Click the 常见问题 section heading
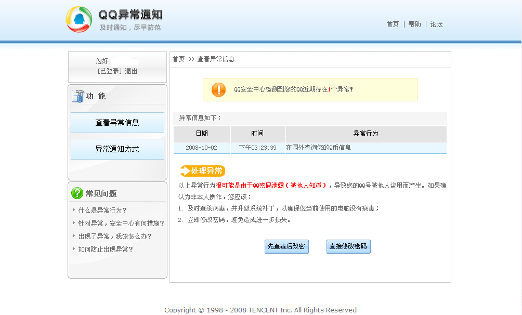Viewport: 522px width, 315px height. pyautogui.click(x=101, y=194)
